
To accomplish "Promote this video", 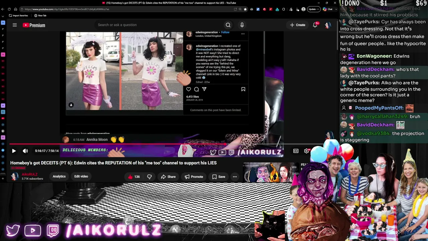I will (194, 177).
